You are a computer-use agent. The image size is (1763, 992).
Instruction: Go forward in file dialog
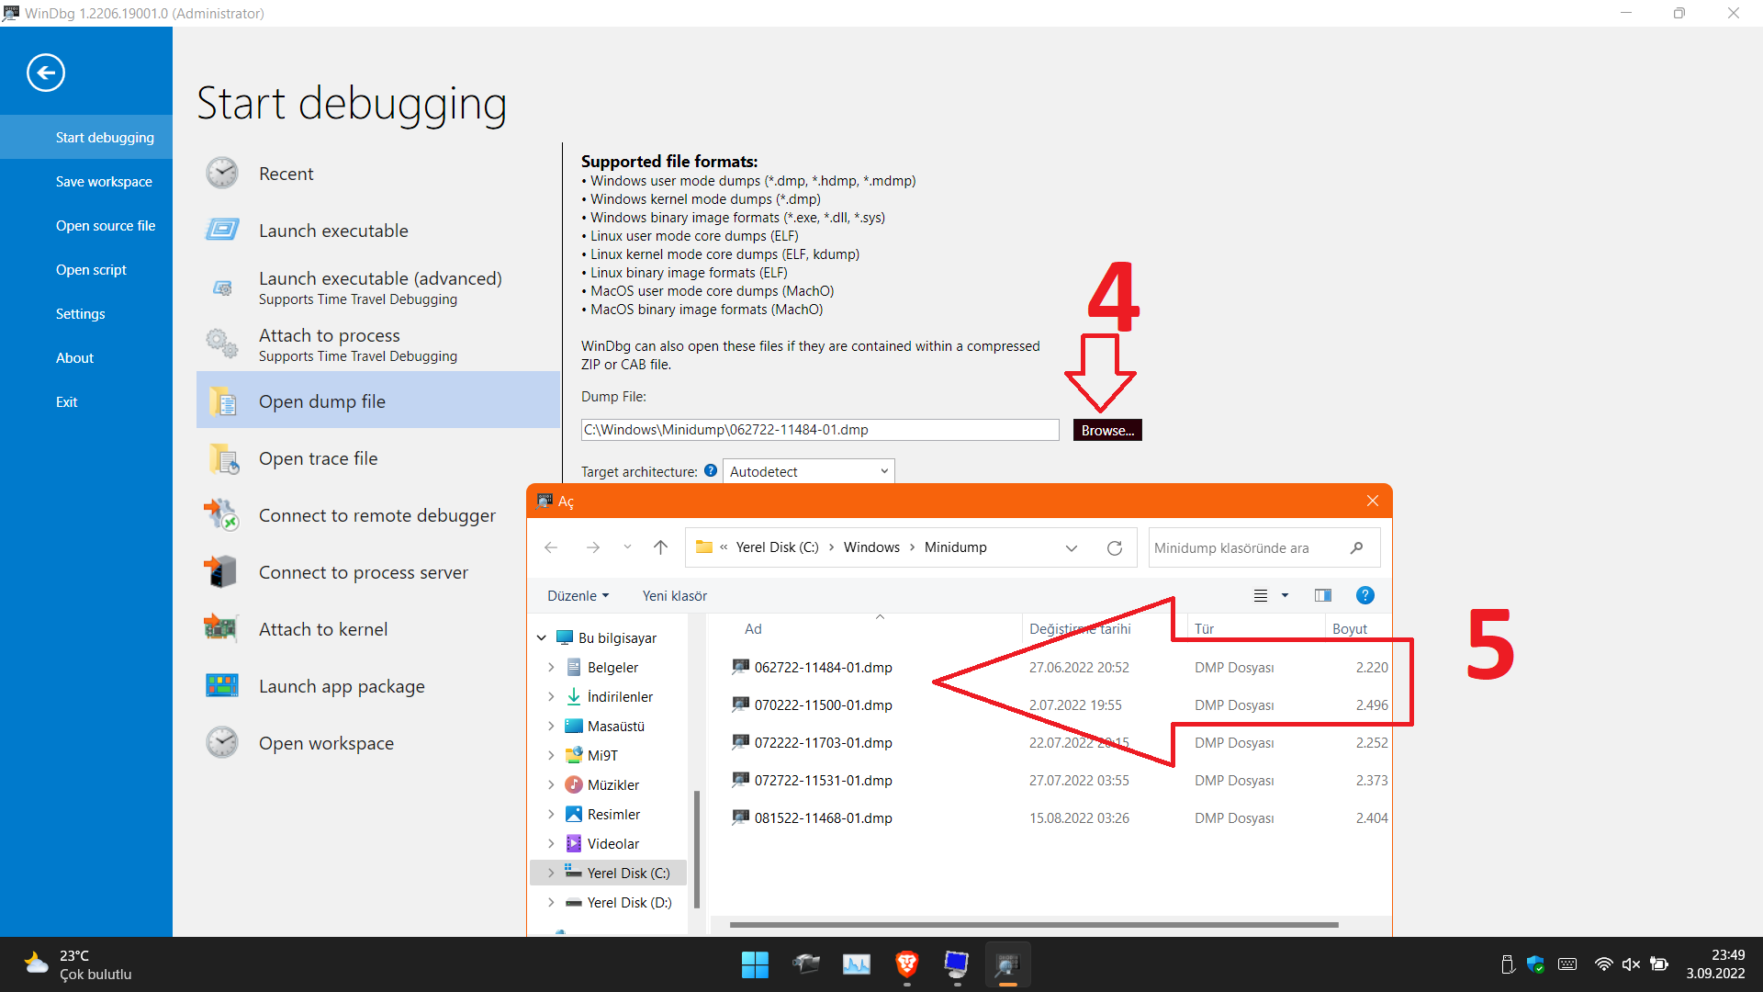point(593,547)
